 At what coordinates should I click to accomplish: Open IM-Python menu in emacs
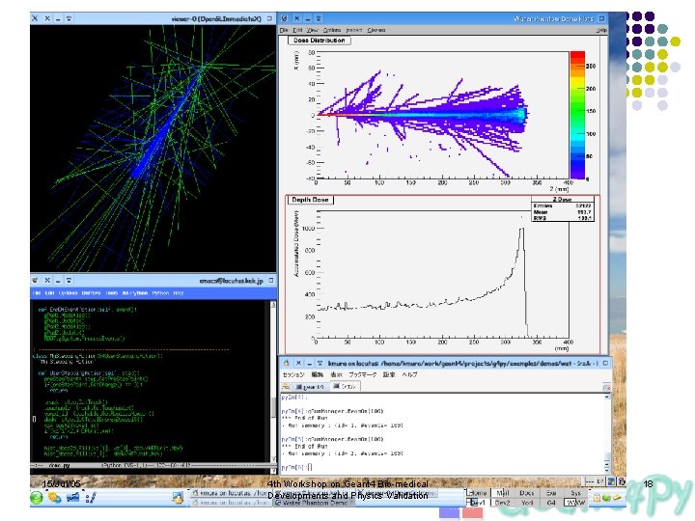pos(135,293)
